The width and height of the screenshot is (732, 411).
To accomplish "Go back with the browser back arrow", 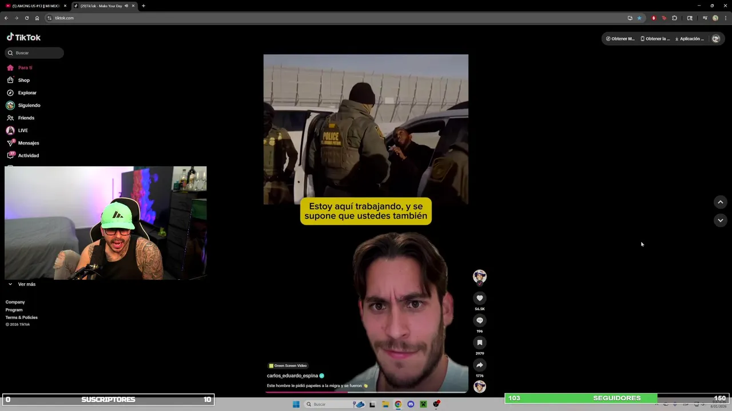I will click(x=6, y=18).
